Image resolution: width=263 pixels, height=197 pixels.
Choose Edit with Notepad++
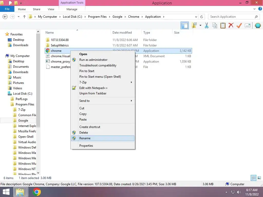pos(103,88)
